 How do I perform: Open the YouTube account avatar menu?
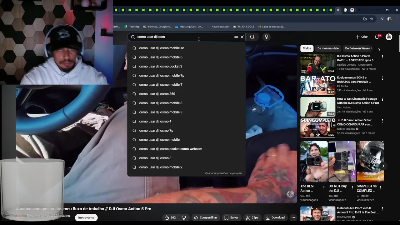389,37
